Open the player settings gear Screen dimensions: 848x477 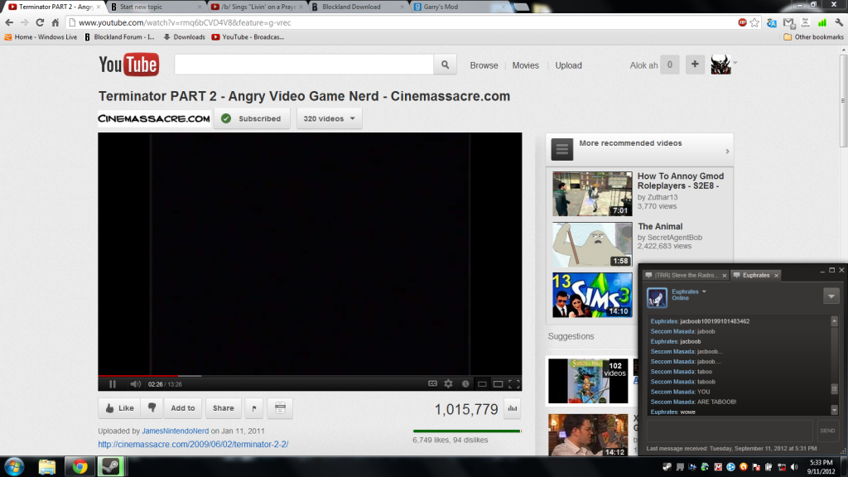click(x=448, y=384)
